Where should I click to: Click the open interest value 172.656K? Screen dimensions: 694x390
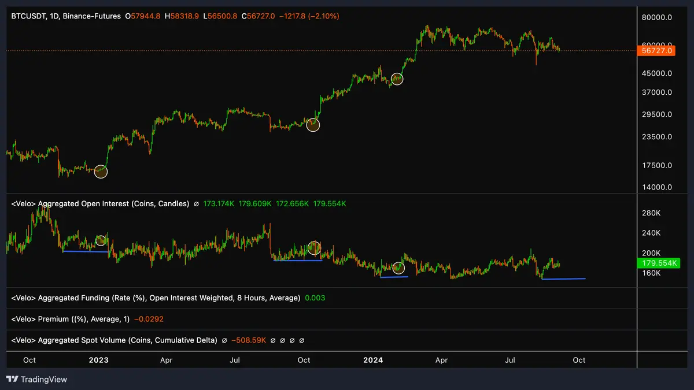coord(292,204)
